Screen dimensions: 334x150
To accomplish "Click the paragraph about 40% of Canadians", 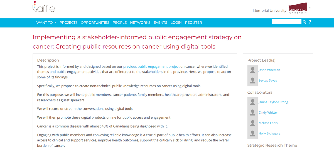I will pyautogui.click(x=102, y=126).
